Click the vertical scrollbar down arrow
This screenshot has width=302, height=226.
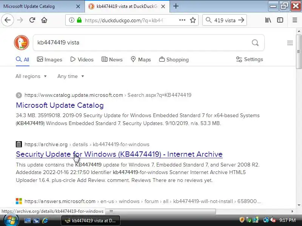(x=299, y=205)
